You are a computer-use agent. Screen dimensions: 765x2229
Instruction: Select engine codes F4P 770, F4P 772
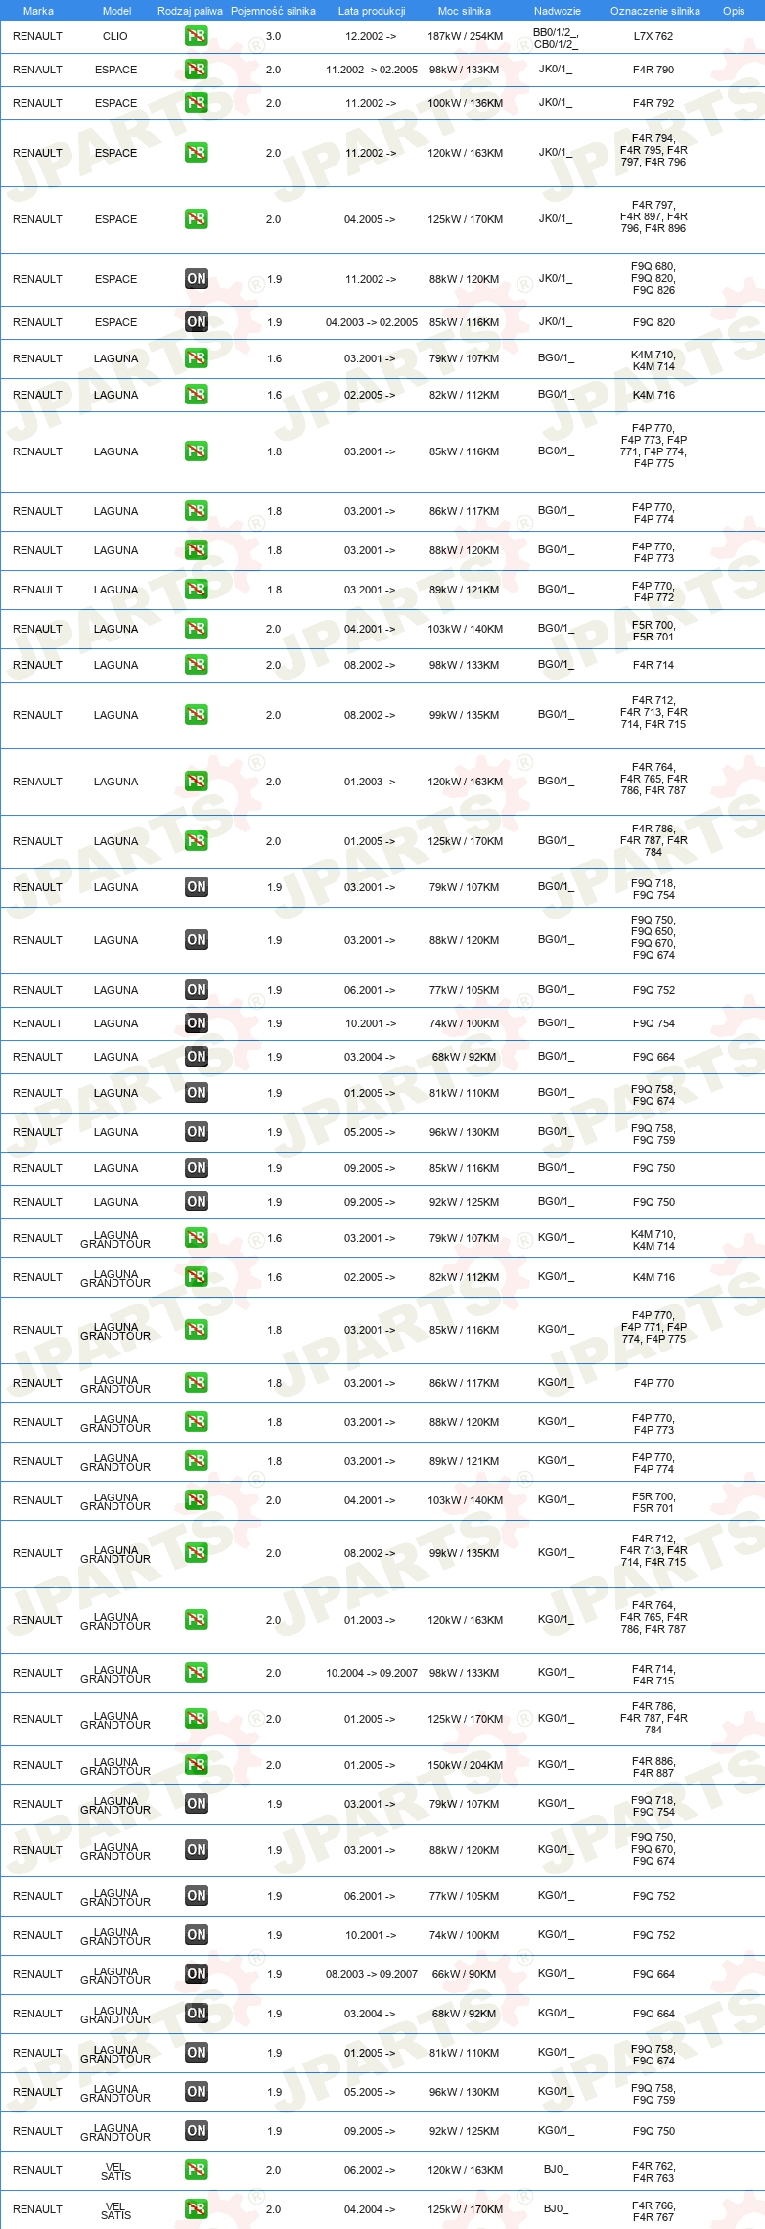coord(653,592)
